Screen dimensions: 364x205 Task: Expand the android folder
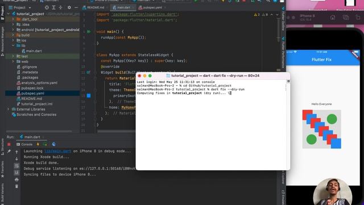(13, 30)
